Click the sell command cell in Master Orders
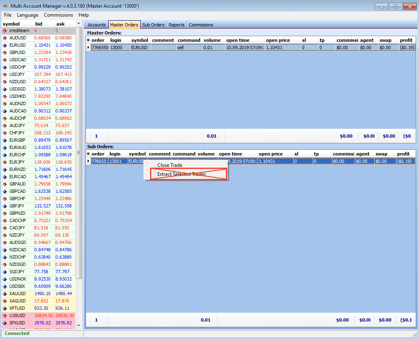This screenshot has width=419, height=339. tap(189, 48)
